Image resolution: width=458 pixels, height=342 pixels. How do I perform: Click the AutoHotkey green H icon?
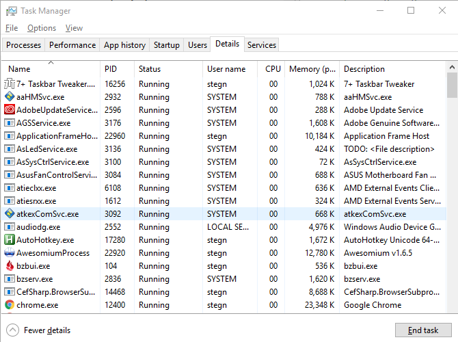coord(10,240)
